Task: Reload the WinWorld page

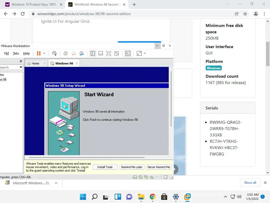Action: (x=23, y=14)
